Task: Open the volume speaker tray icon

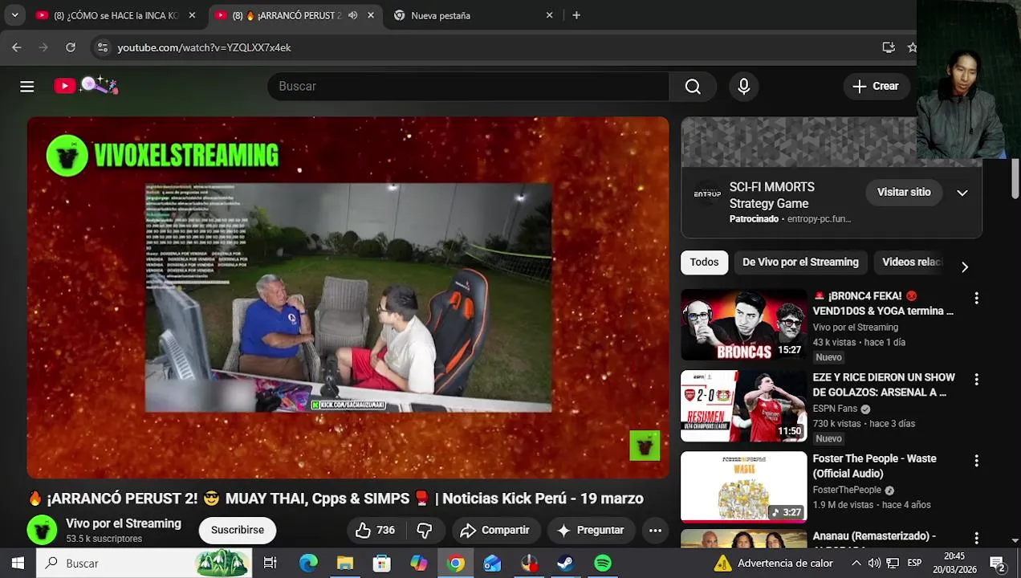Action: point(874,563)
